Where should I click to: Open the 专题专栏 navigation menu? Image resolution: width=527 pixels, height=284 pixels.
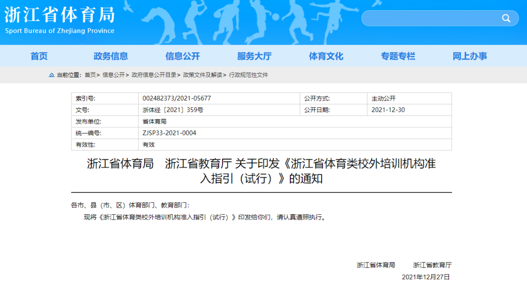pos(398,56)
